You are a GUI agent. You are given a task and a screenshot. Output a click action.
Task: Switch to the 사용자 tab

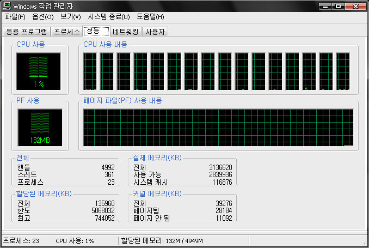[x=155, y=32]
